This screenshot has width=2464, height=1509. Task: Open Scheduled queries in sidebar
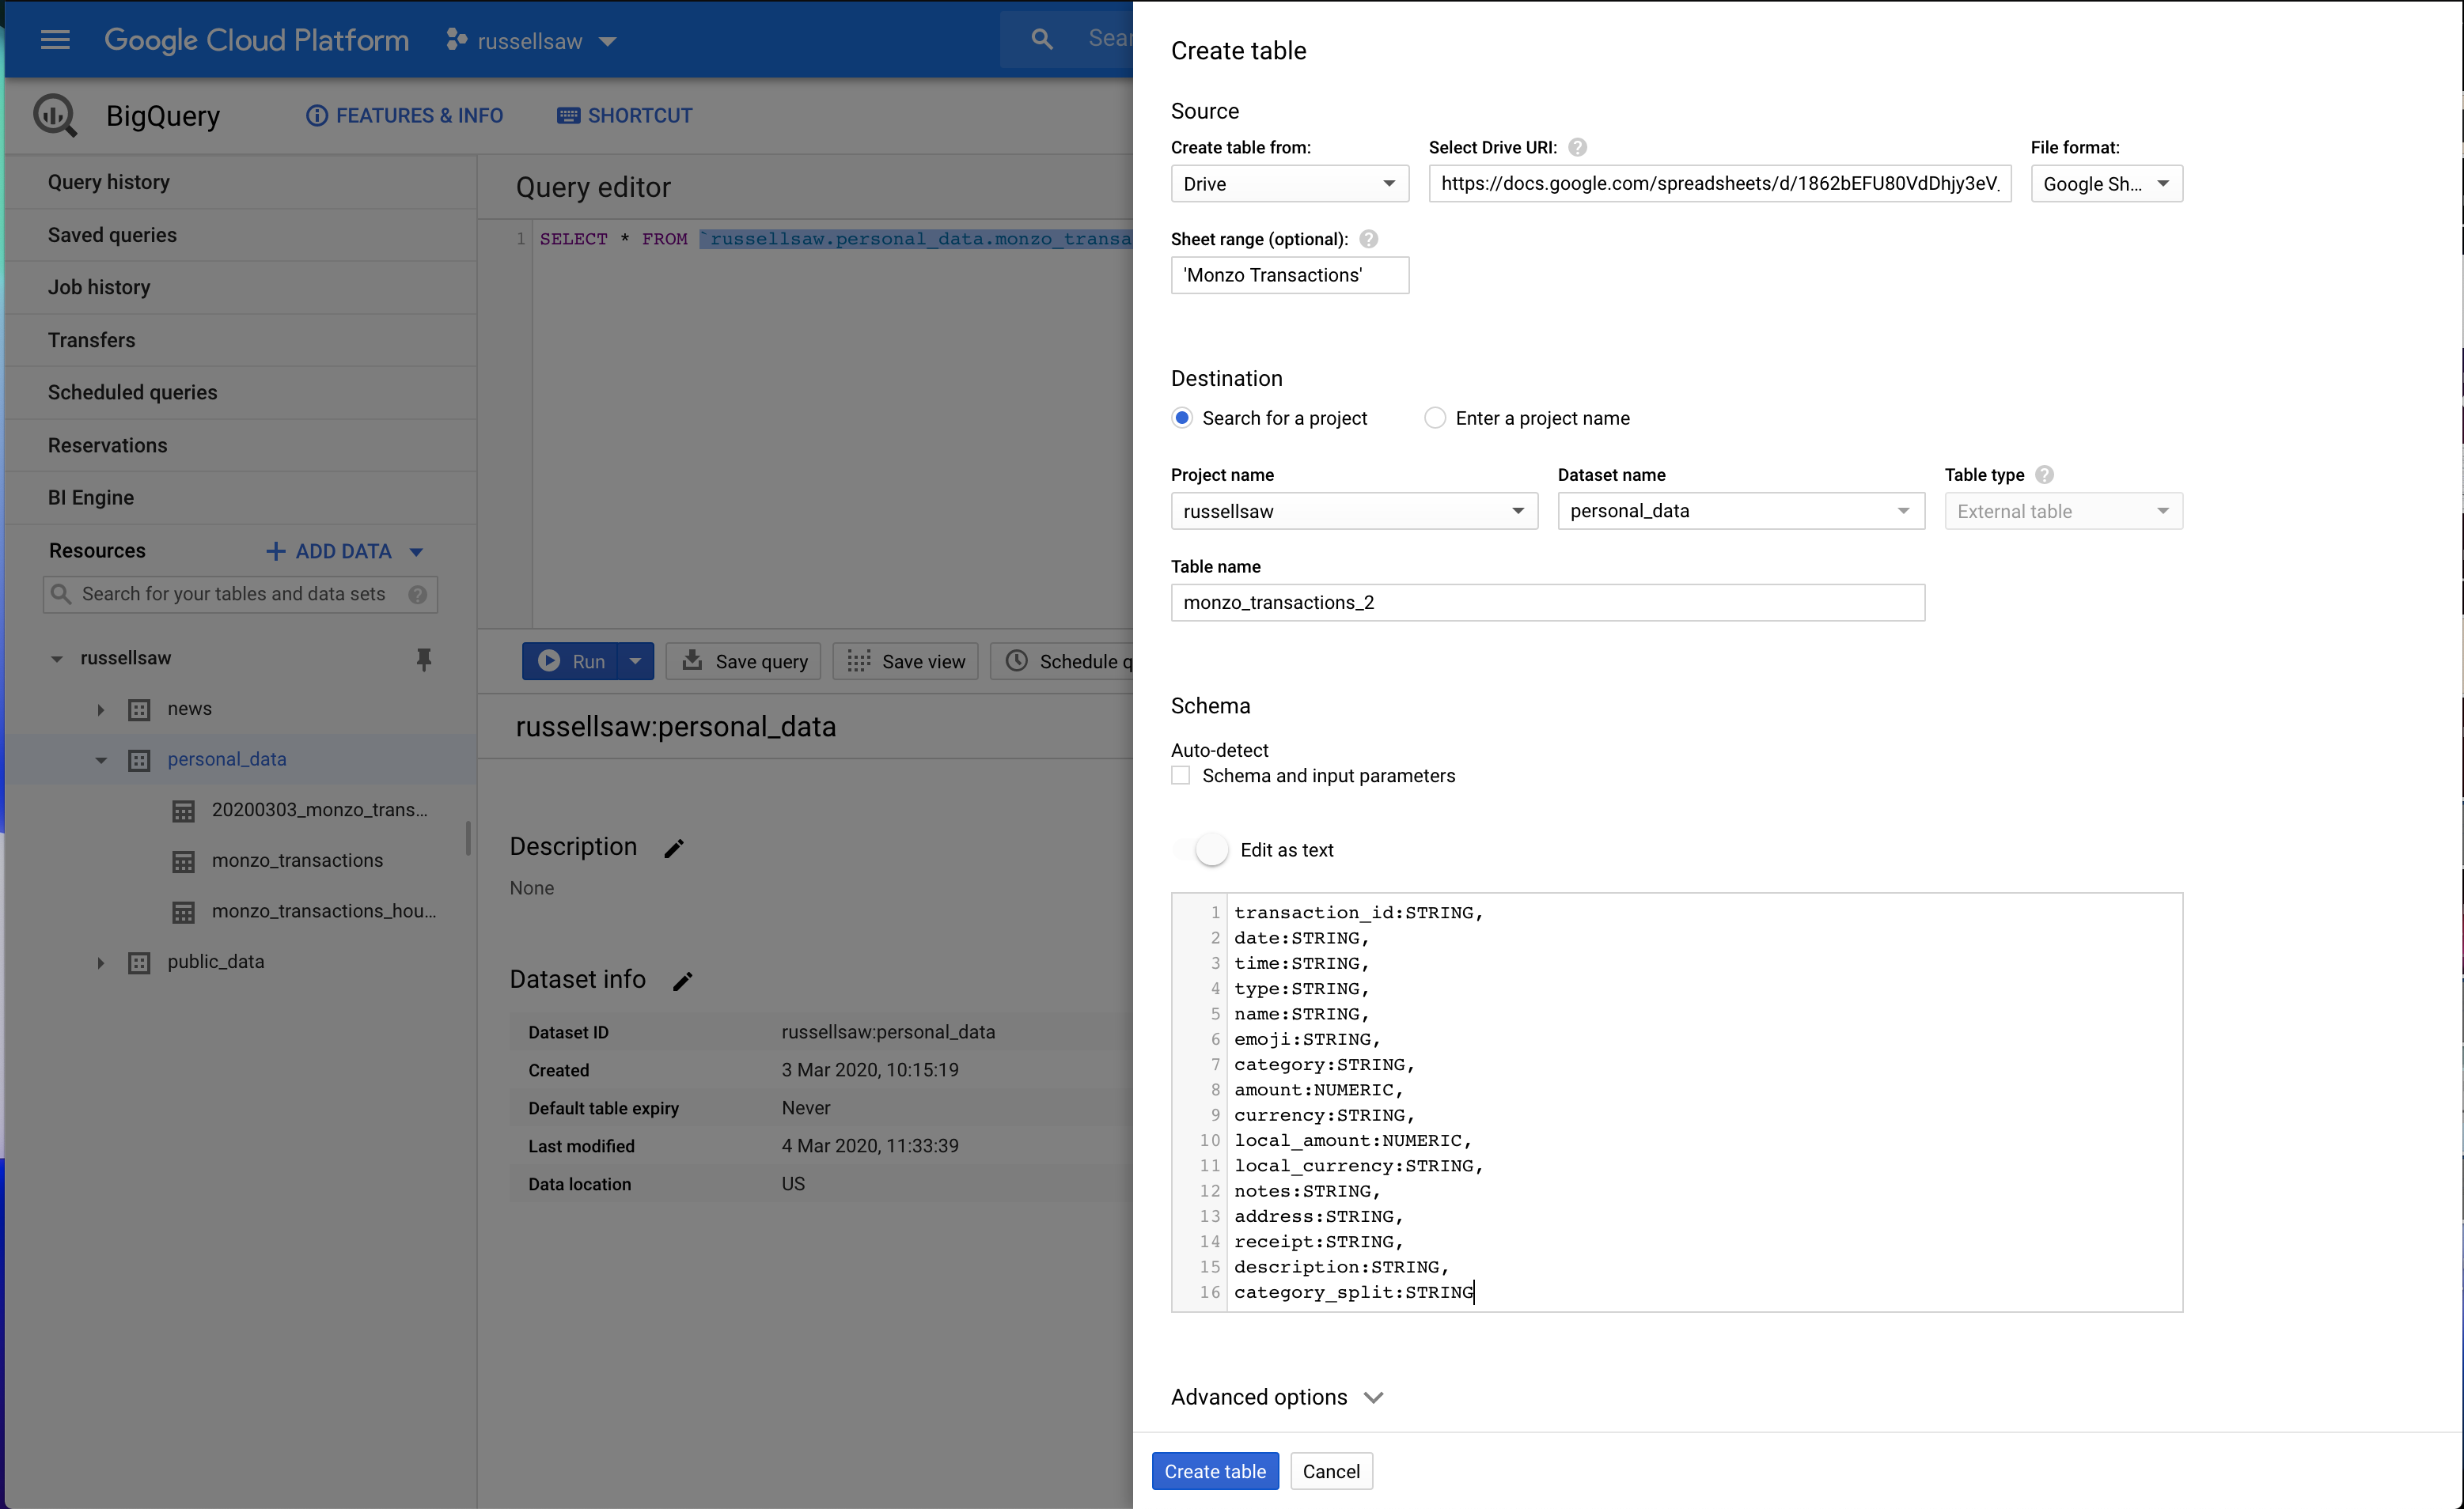[x=132, y=391]
